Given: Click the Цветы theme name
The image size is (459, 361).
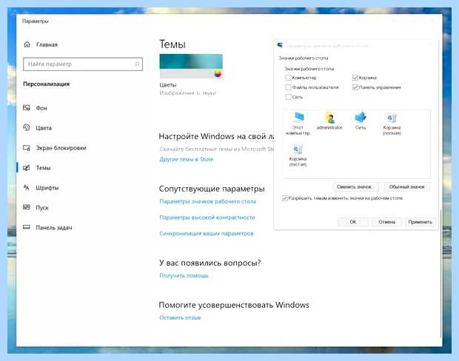Looking at the screenshot, I should (168, 85).
